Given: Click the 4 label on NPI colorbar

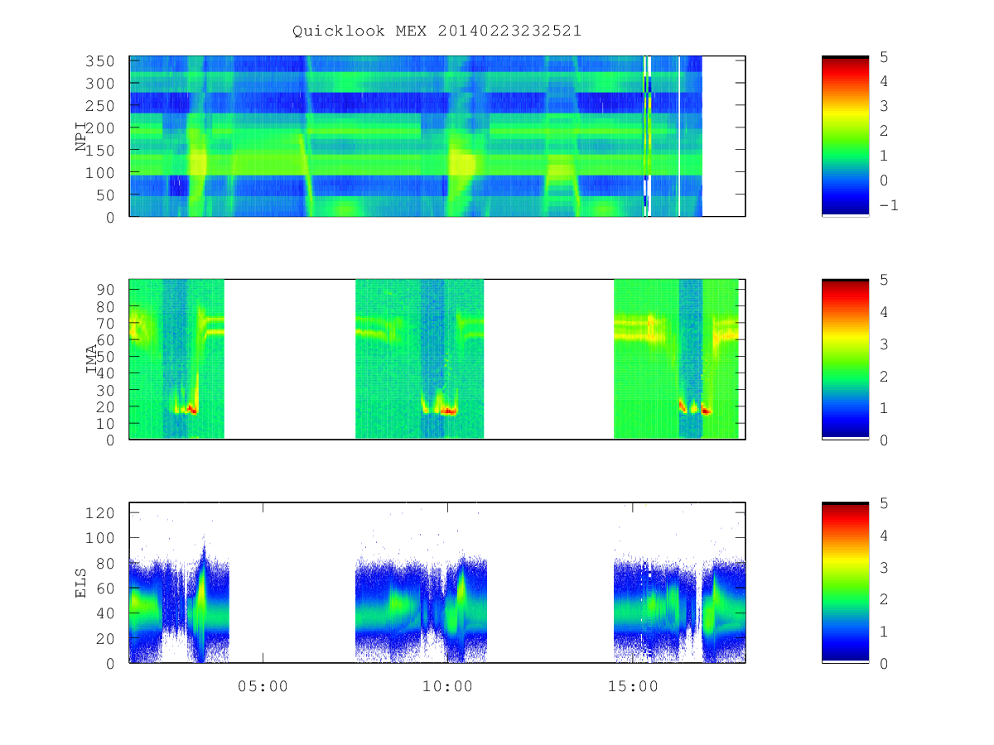Looking at the screenshot, I should click(884, 81).
